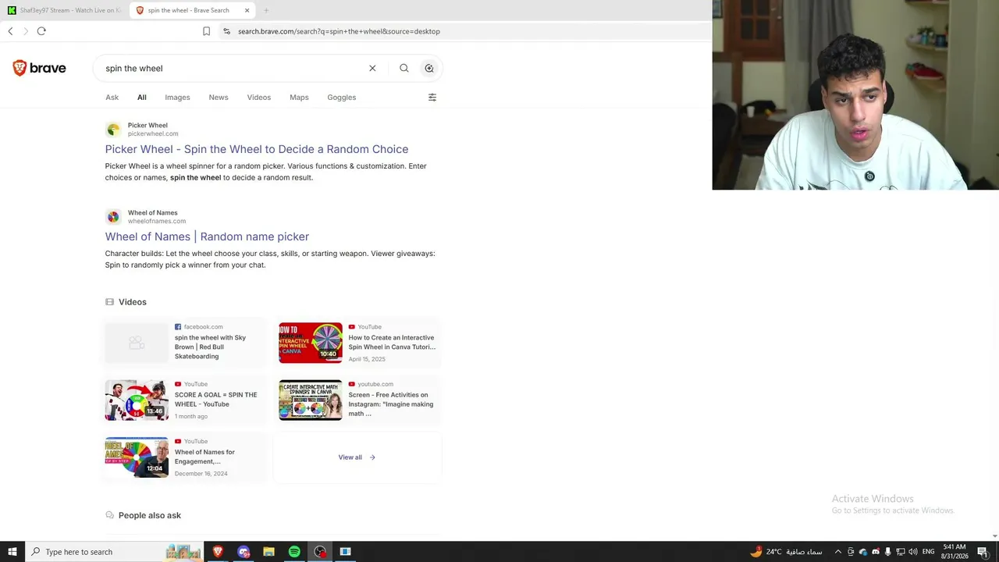
Task: Switch to the Images tab
Action: [x=177, y=98]
